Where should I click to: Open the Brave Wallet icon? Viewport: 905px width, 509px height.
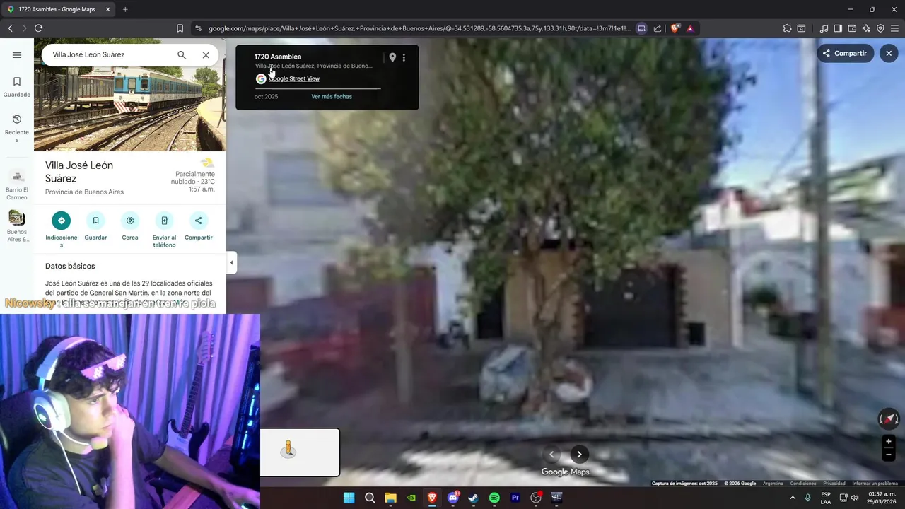coord(852,28)
